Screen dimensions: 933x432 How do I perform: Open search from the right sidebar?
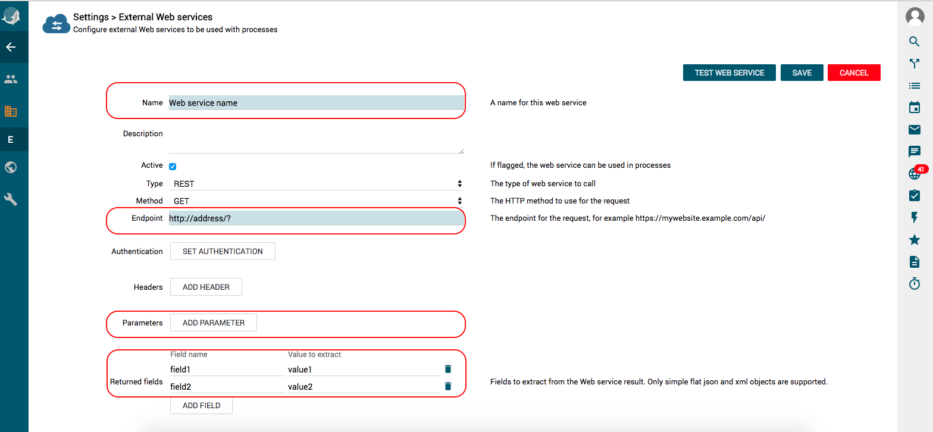(915, 42)
